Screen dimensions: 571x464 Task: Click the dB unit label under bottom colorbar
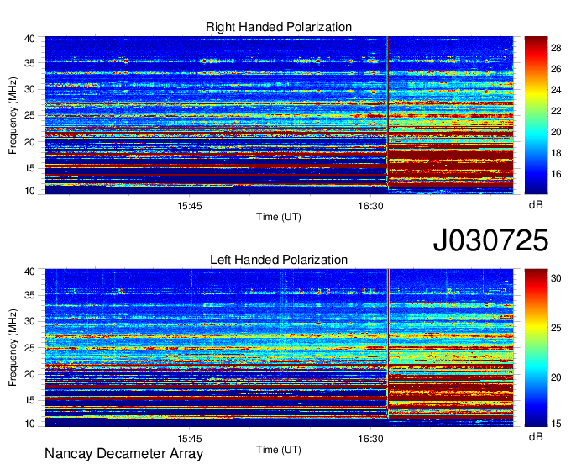[536, 436]
